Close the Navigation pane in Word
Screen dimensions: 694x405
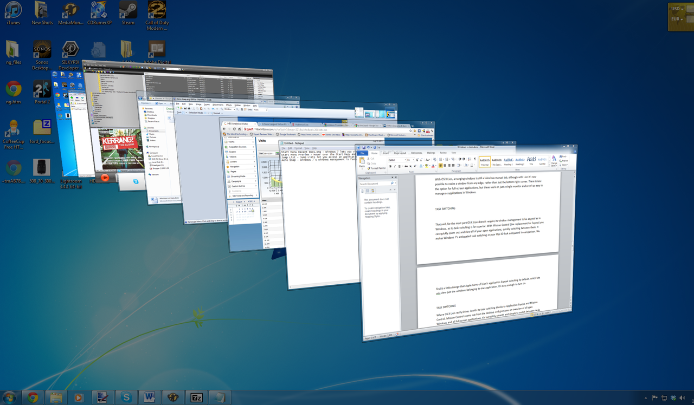[x=396, y=178]
